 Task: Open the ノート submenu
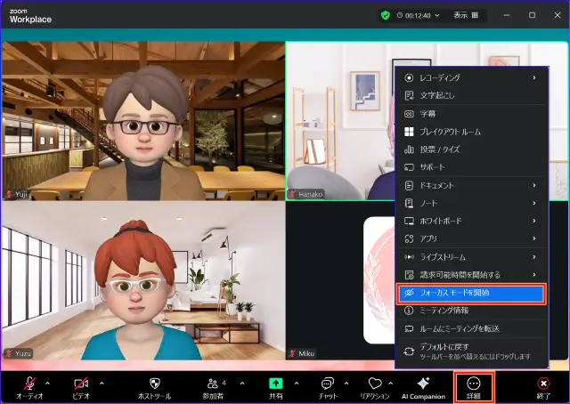(471, 203)
